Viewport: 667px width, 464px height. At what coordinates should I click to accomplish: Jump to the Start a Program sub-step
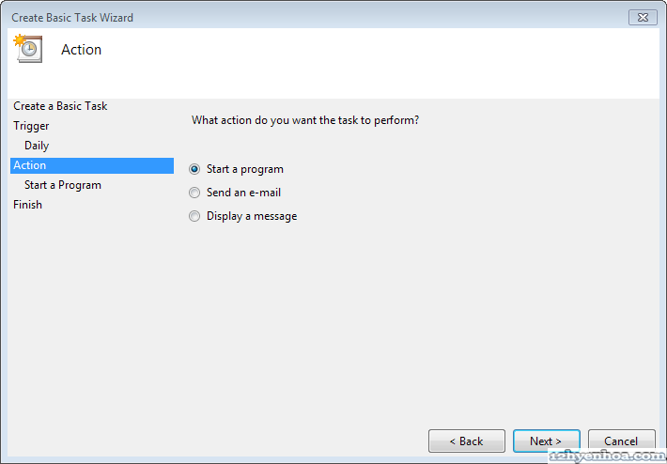63,185
